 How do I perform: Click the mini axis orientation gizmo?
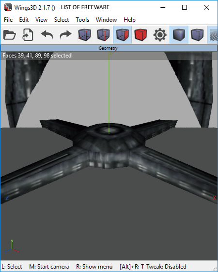[x=12, y=246]
